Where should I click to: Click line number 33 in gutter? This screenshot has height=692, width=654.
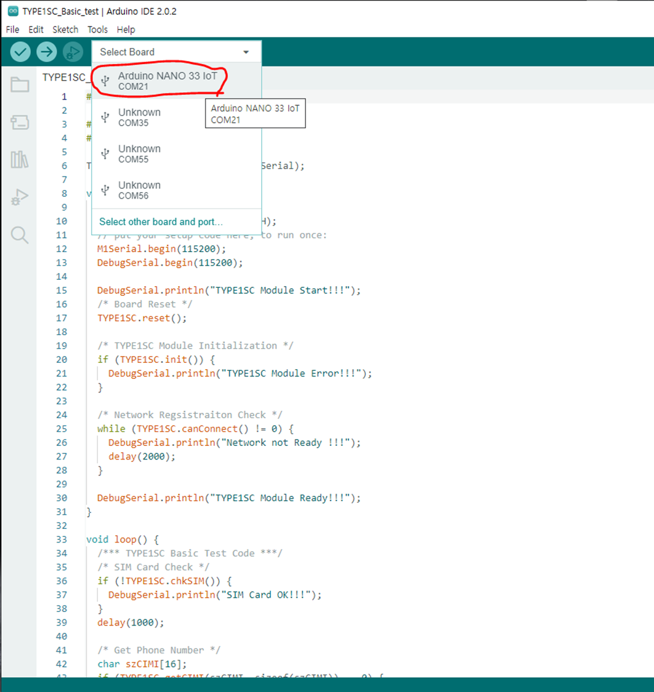click(x=62, y=539)
